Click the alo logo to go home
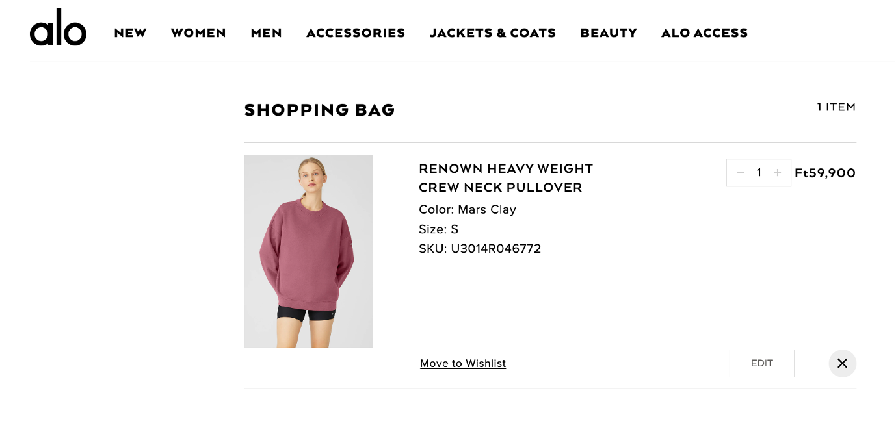Screen dimensions: 896x434 58,29
